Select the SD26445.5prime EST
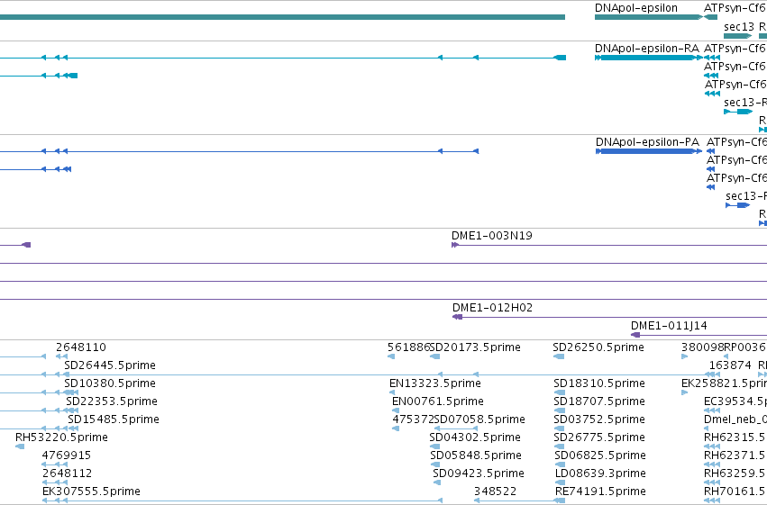 point(110,365)
